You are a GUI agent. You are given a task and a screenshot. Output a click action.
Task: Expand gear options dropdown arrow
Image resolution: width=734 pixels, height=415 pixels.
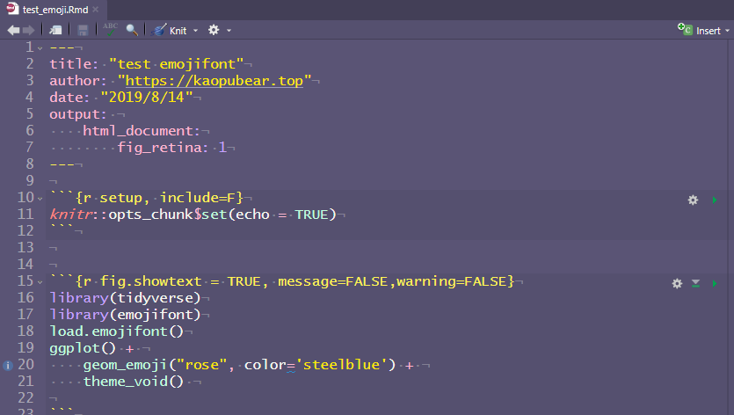pos(229,31)
